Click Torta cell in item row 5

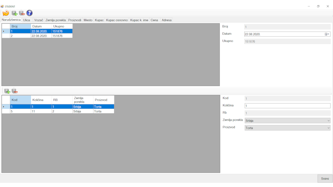pyautogui.click(x=104, y=111)
